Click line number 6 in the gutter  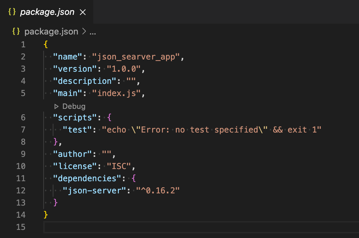coord(23,118)
